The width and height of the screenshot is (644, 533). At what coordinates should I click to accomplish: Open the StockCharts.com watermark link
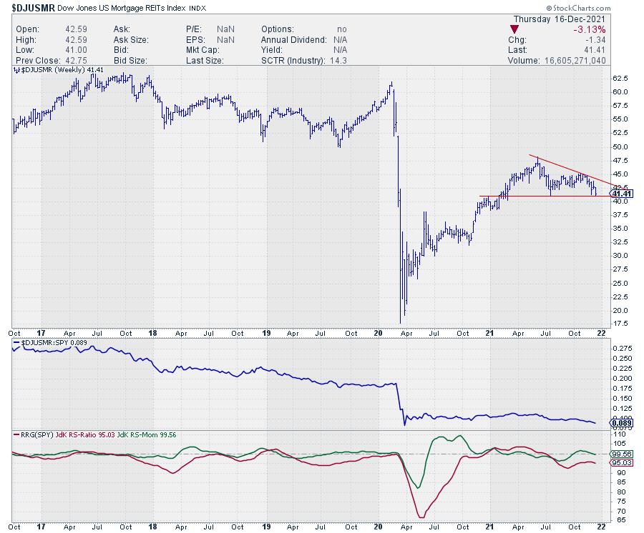click(605, 6)
